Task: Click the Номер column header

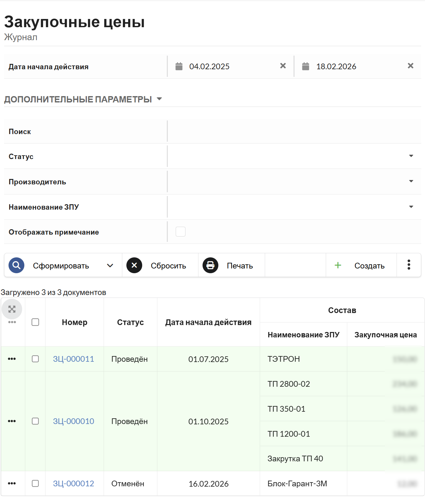Action: (75, 322)
